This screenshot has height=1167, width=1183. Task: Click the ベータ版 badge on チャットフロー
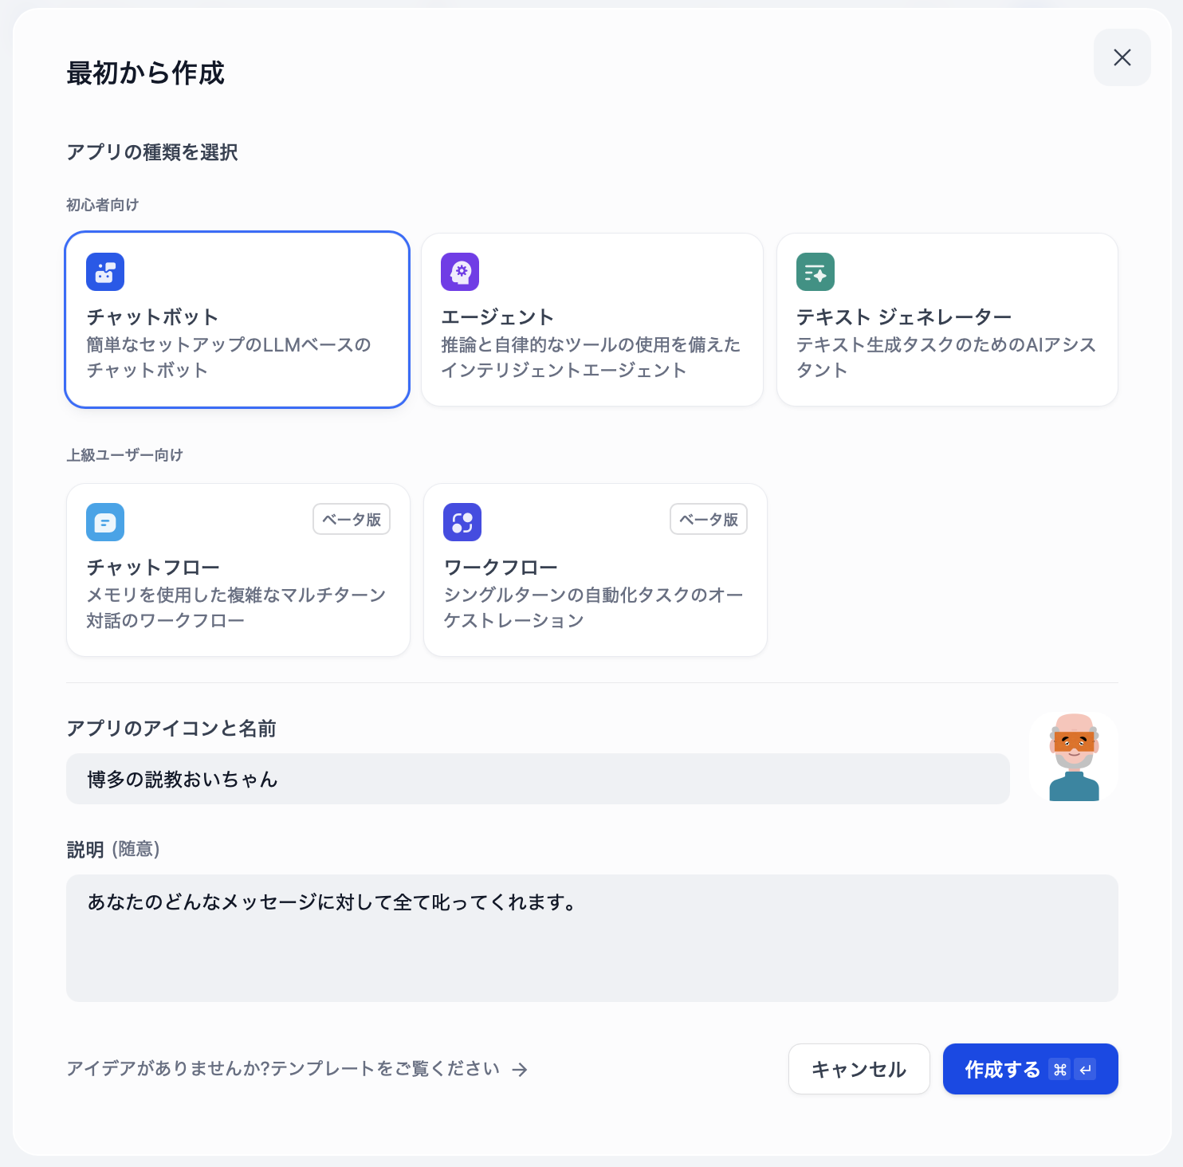(x=352, y=519)
